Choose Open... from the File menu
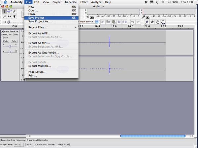This screenshot has width=198, height=148. click(51, 11)
